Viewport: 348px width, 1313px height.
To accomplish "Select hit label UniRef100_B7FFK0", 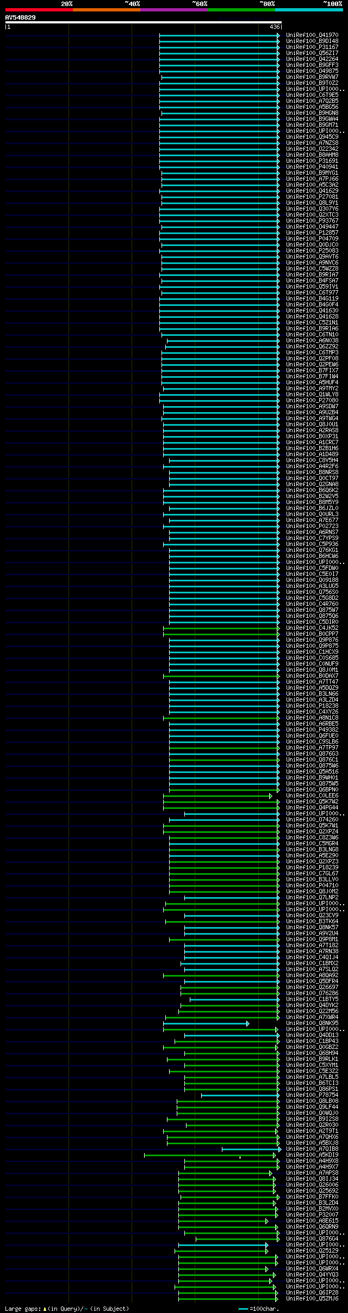I will pyautogui.click(x=312, y=1197).
